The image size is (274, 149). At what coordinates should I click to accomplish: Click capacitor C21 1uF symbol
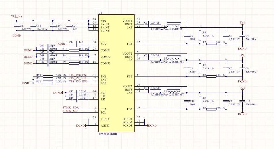tap(69, 26)
